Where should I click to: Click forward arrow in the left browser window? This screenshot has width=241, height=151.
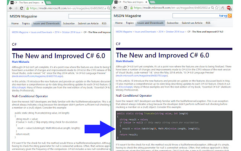click(16, 8)
